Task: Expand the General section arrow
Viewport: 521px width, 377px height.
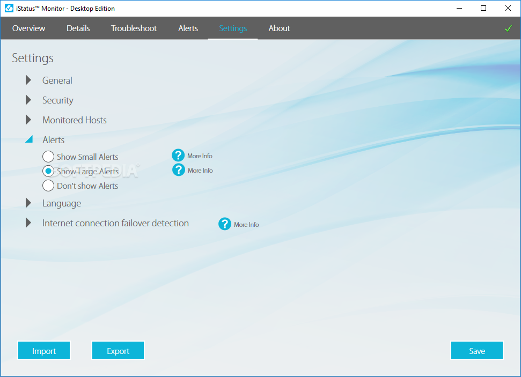Action: click(x=28, y=80)
